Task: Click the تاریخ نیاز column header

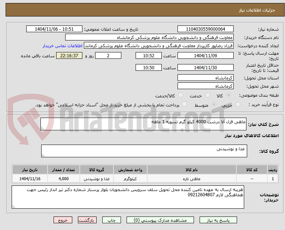Action: (30, 170)
